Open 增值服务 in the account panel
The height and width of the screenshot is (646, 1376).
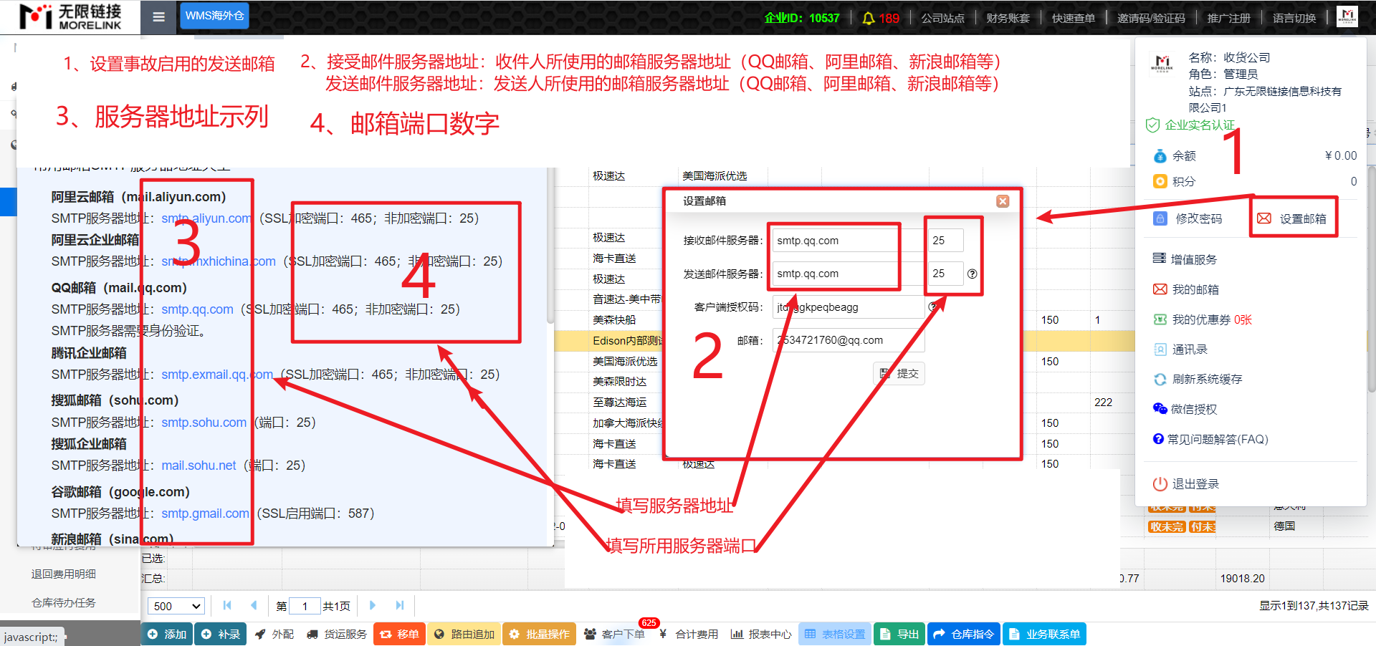pos(1185,259)
